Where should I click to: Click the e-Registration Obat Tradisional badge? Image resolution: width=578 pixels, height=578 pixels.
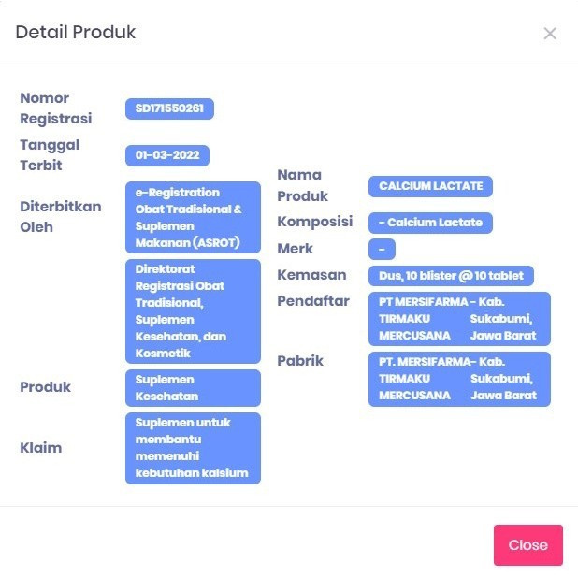[x=193, y=218]
